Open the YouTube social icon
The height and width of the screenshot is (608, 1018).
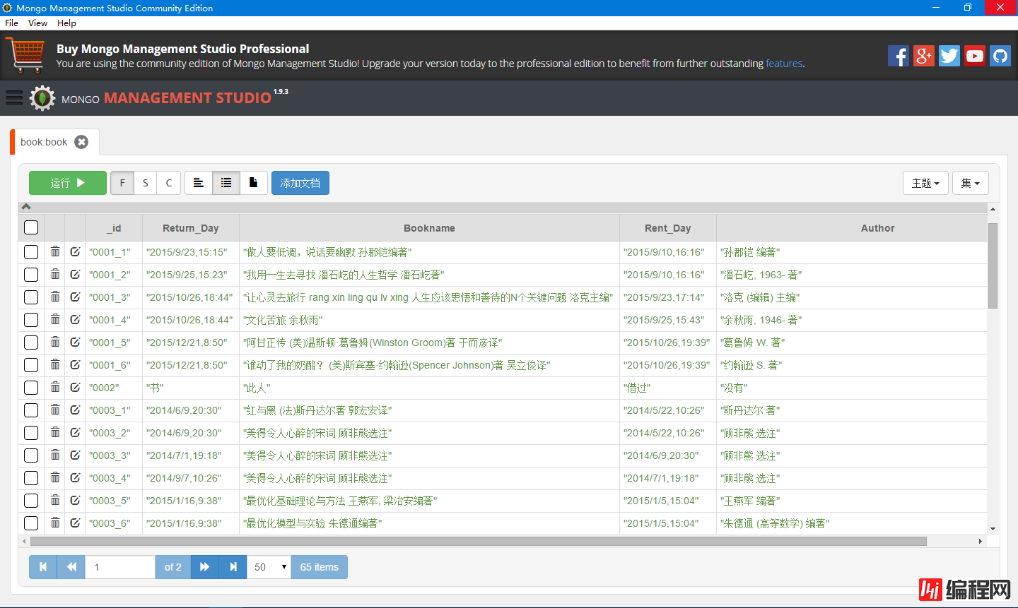[975, 56]
